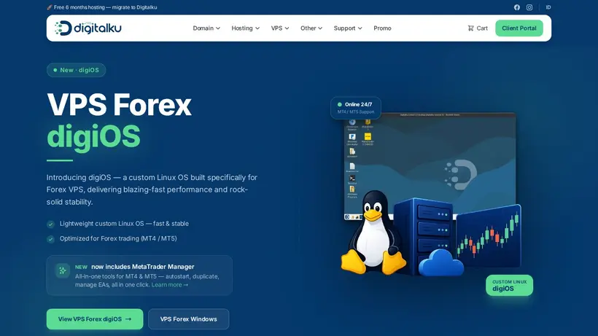This screenshot has height=336, width=598.
Task: Click the New · digiOS badge
Action: pyautogui.click(x=76, y=70)
